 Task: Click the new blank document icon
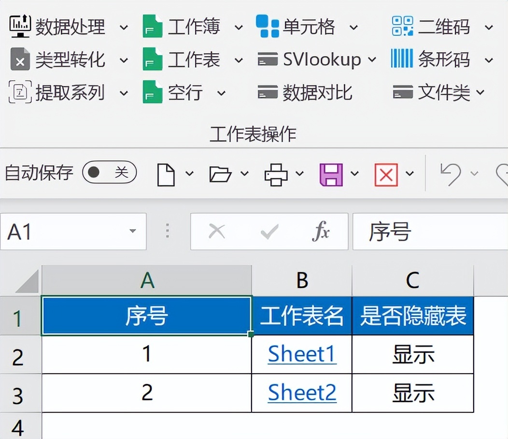[x=166, y=174]
